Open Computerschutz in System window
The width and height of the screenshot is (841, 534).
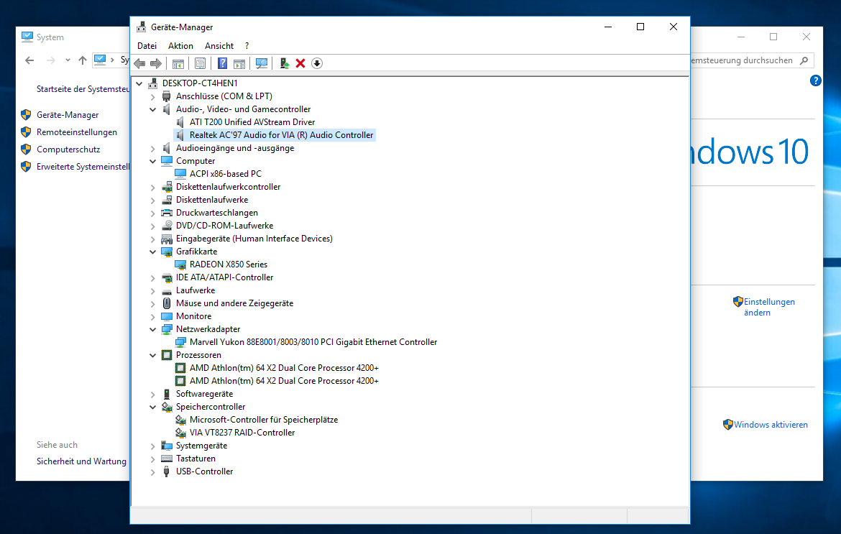(x=68, y=149)
